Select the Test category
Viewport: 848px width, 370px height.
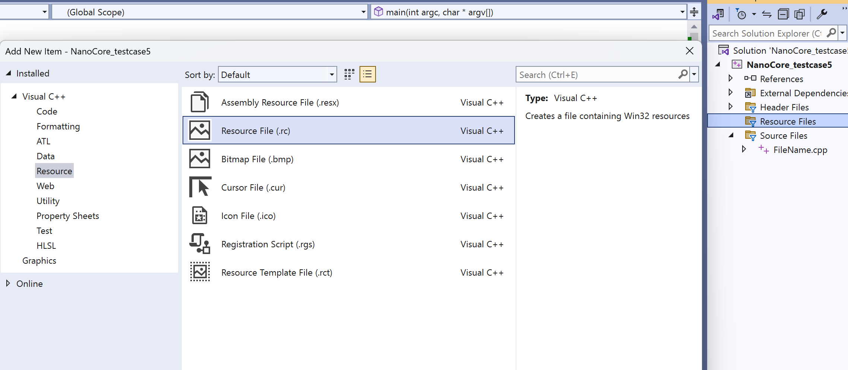tap(44, 231)
